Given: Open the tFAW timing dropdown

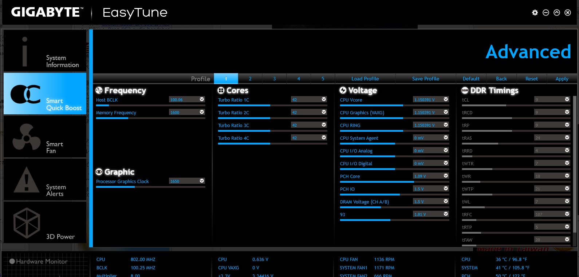Looking at the screenshot, I should coord(567,240).
